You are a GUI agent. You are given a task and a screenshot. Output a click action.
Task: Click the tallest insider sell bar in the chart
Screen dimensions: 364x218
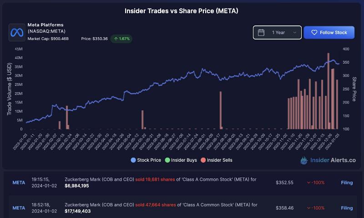pyautogui.click(x=328, y=91)
